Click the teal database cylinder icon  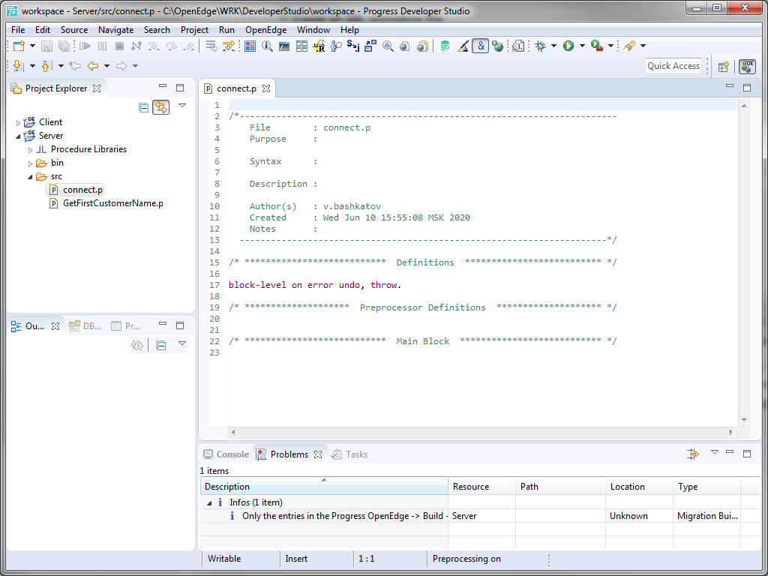coord(445,46)
